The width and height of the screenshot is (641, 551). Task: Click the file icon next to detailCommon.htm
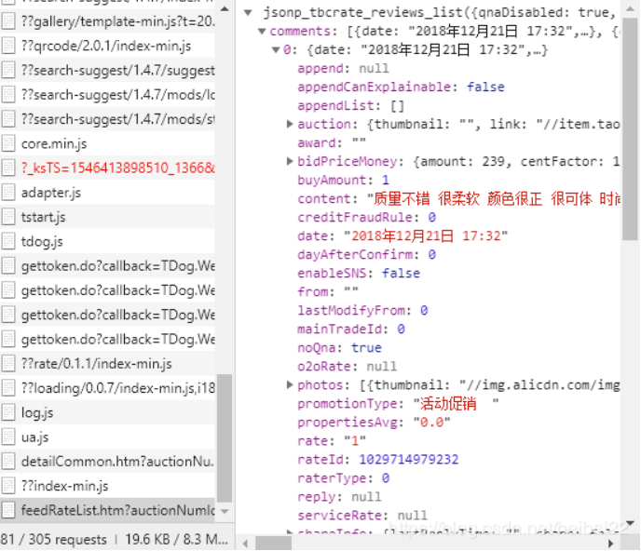pyautogui.click(x=9, y=461)
